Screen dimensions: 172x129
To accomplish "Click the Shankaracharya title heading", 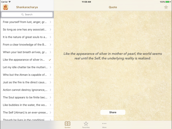I will 27,7.
